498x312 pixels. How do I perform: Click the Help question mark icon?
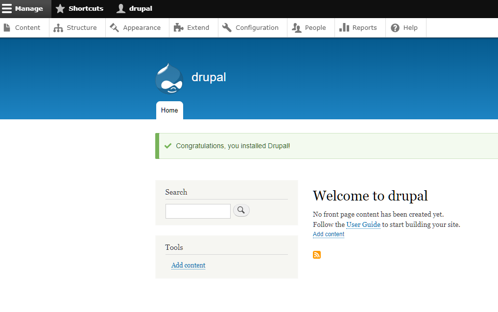point(395,27)
